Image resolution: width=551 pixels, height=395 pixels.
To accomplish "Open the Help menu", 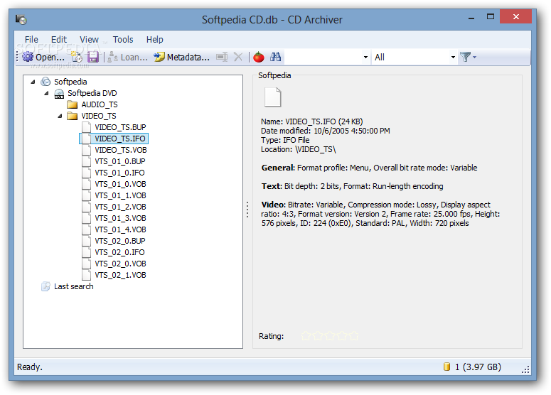I will [x=154, y=39].
